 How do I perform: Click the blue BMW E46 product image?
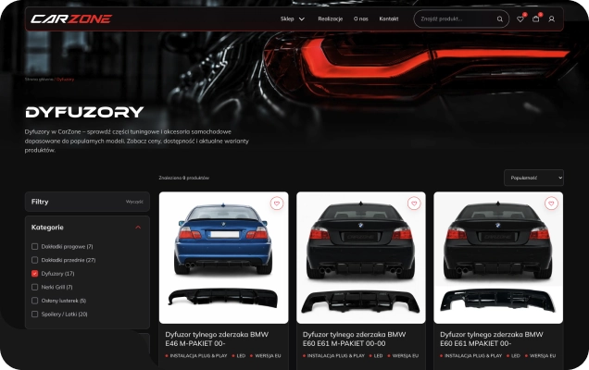[224, 258]
